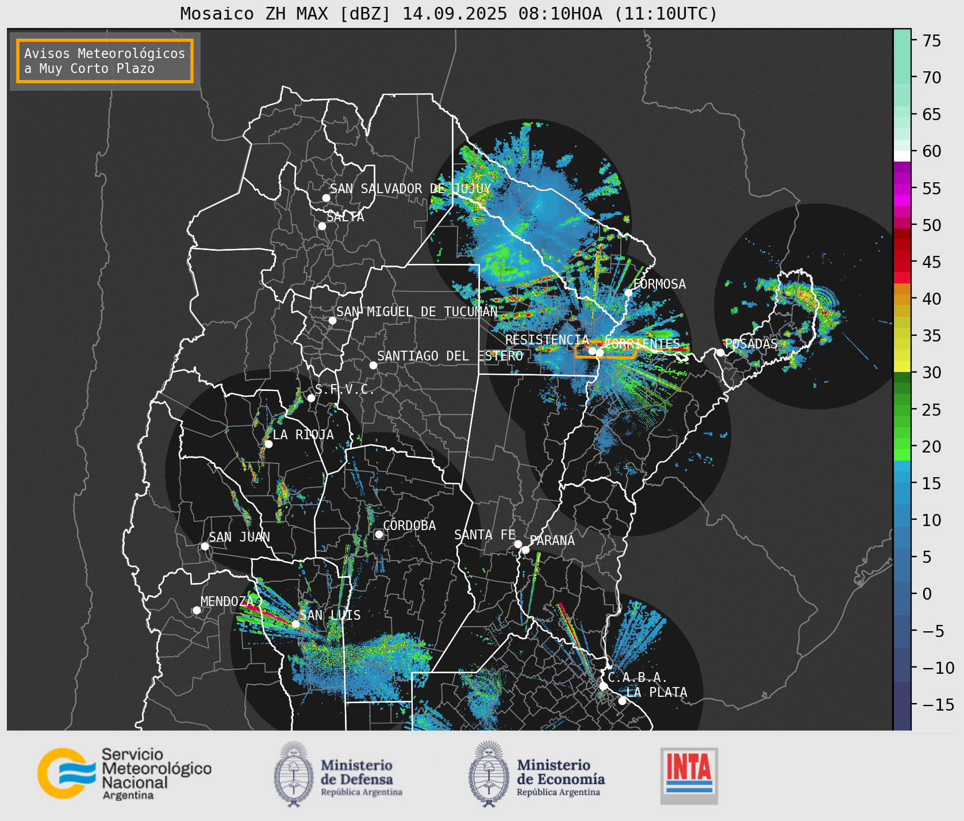Click the SANTIAGO DEL ESTERO label text

tap(450, 356)
